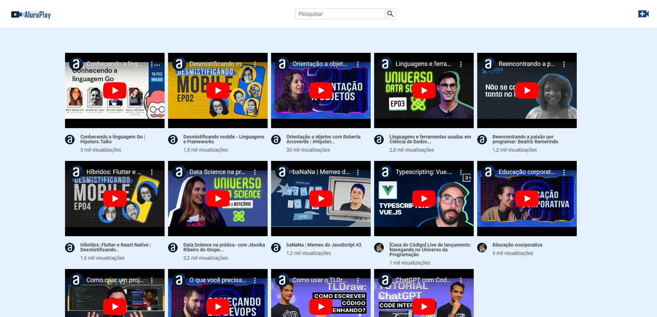Open more options on Como criar um projeto video
Image resolution: width=657 pixels, height=317 pixels.
coord(152,280)
